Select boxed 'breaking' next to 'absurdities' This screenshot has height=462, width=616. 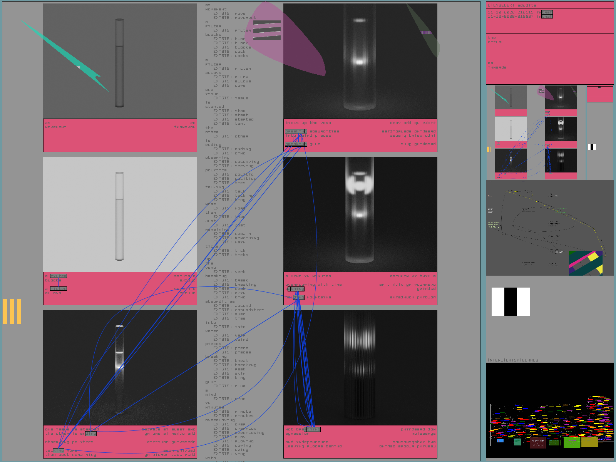click(296, 131)
